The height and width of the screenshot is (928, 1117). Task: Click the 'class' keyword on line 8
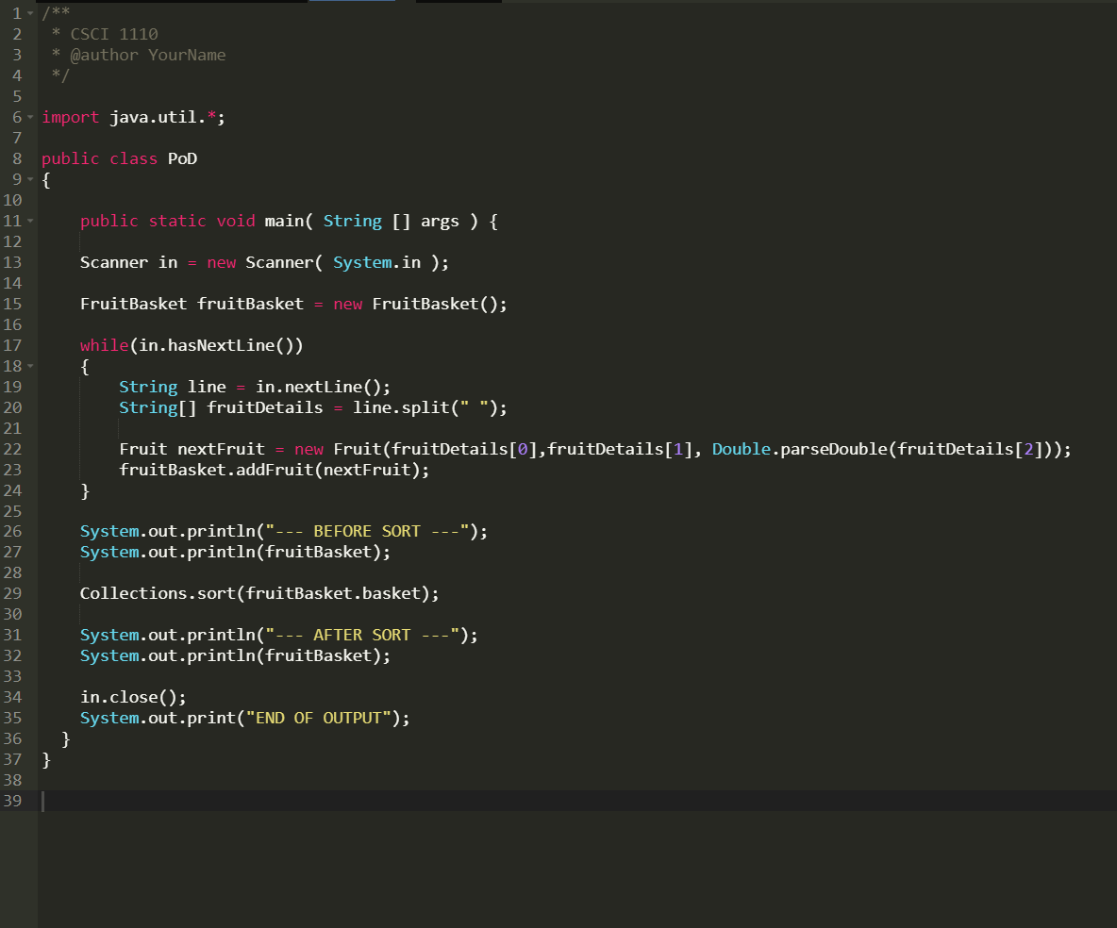(133, 158)
